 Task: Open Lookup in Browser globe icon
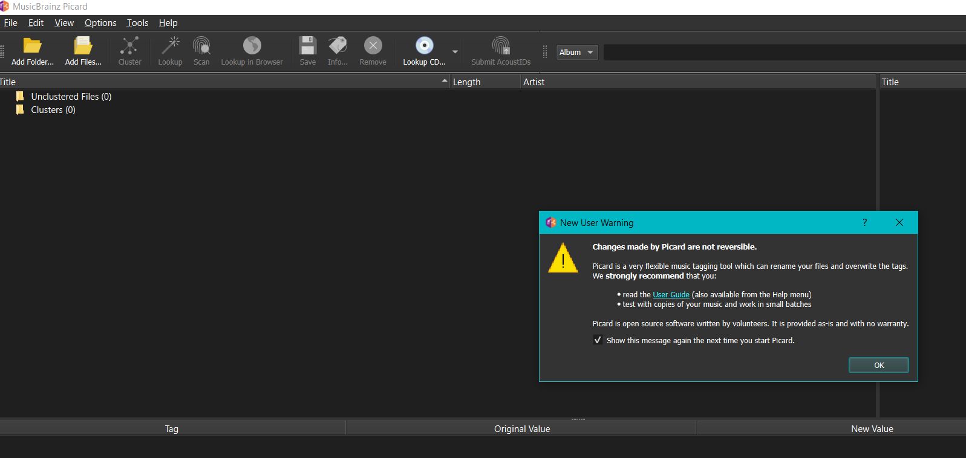click(252, 46)
